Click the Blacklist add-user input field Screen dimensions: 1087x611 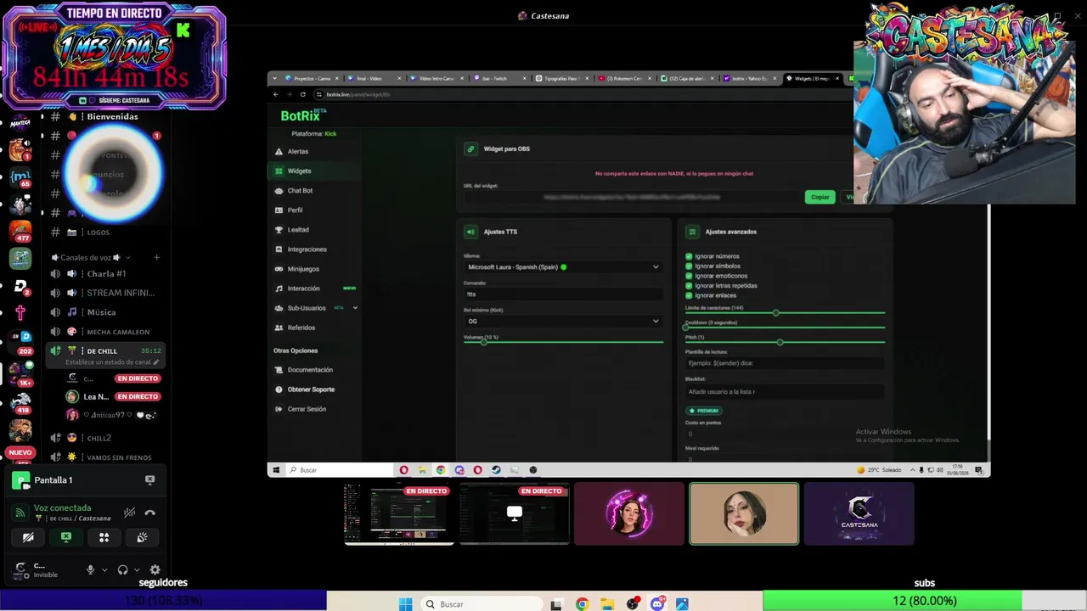785,392
